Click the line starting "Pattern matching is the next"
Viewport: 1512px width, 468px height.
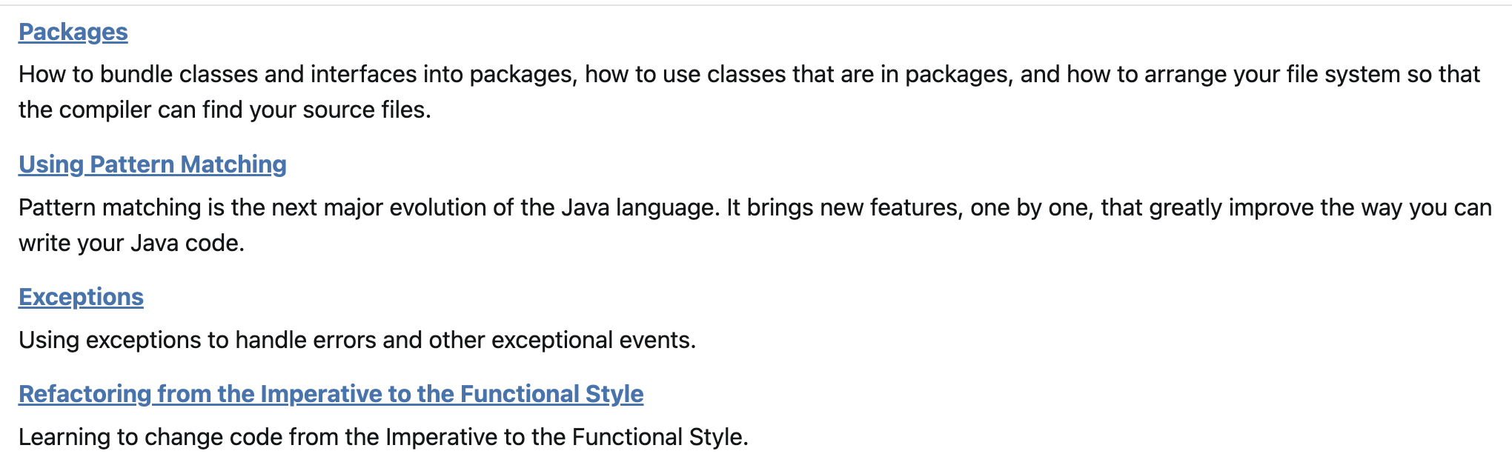point(755,207)
